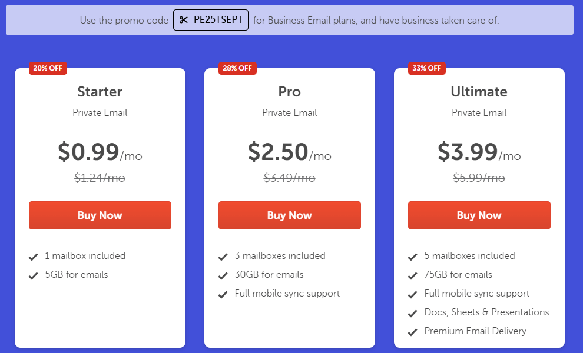Select the Starter plan title
The width and height of the screenshot is (583, 353).
(100, 92)
